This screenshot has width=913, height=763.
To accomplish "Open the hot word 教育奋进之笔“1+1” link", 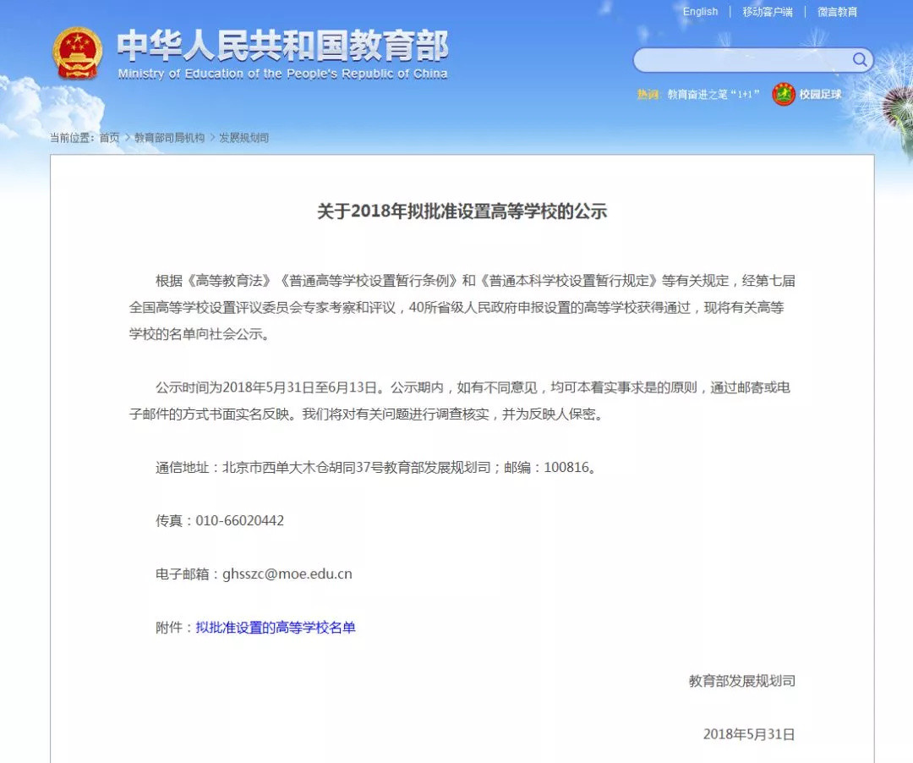I will (x=713, y=94).
